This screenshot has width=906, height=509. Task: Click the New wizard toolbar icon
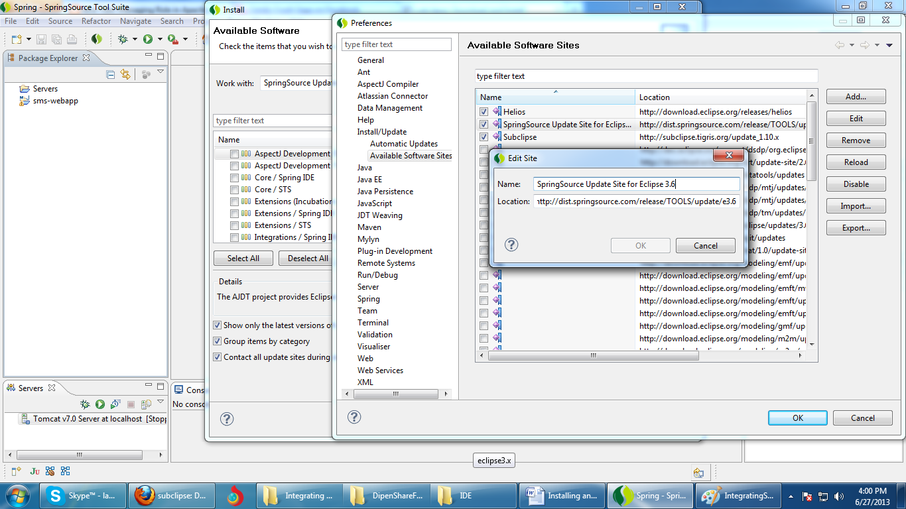(17, 40)
